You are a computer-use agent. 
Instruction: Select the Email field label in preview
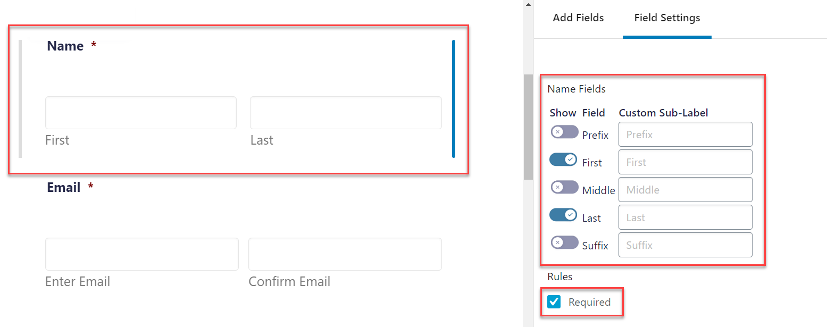[64, 188]
